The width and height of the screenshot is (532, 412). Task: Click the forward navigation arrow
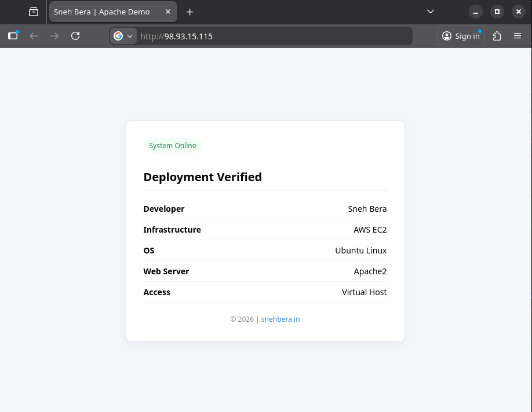54,36
